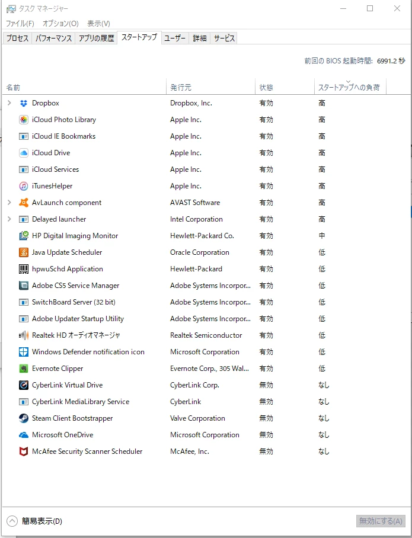
Task: Click the Java Update Scheduler icon
Action: coord(23,252)
